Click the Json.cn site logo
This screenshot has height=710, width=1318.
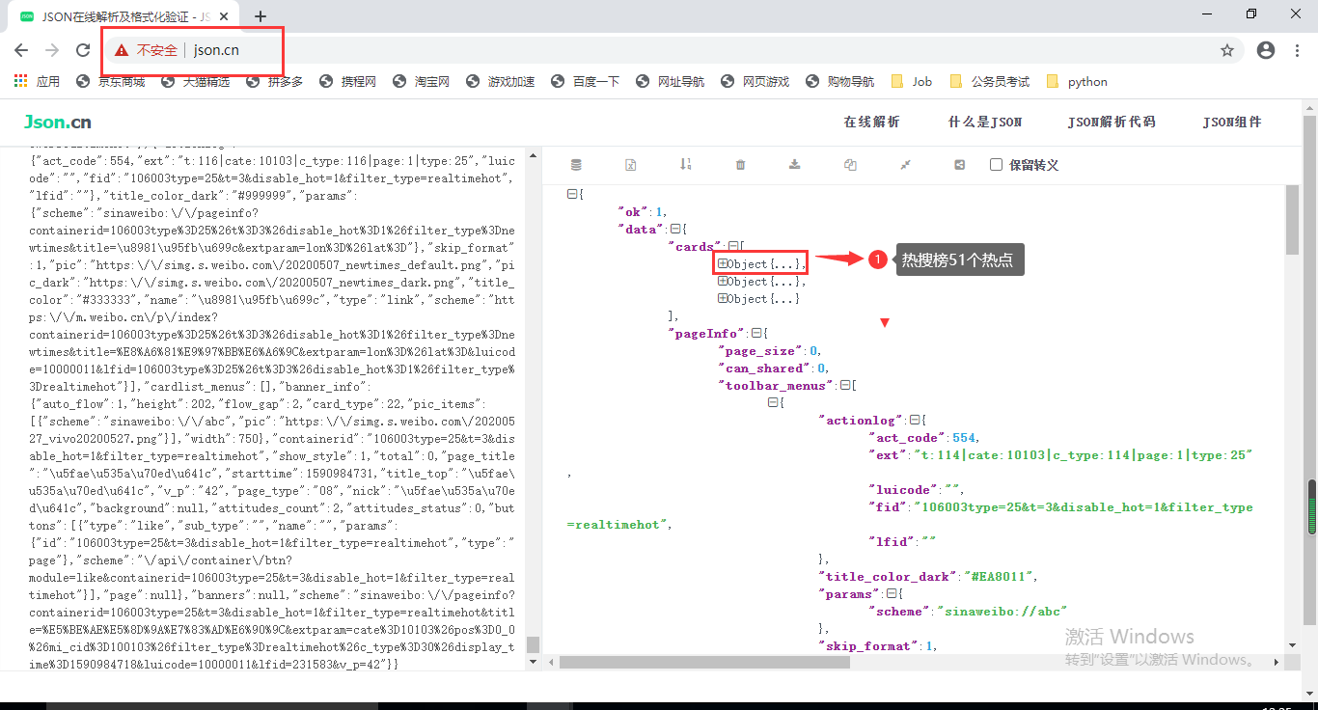(x=58, y=122)
